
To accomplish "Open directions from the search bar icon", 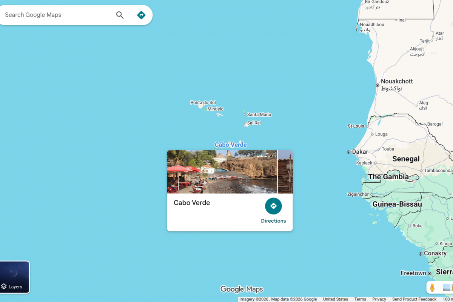I will click(141, 15).
